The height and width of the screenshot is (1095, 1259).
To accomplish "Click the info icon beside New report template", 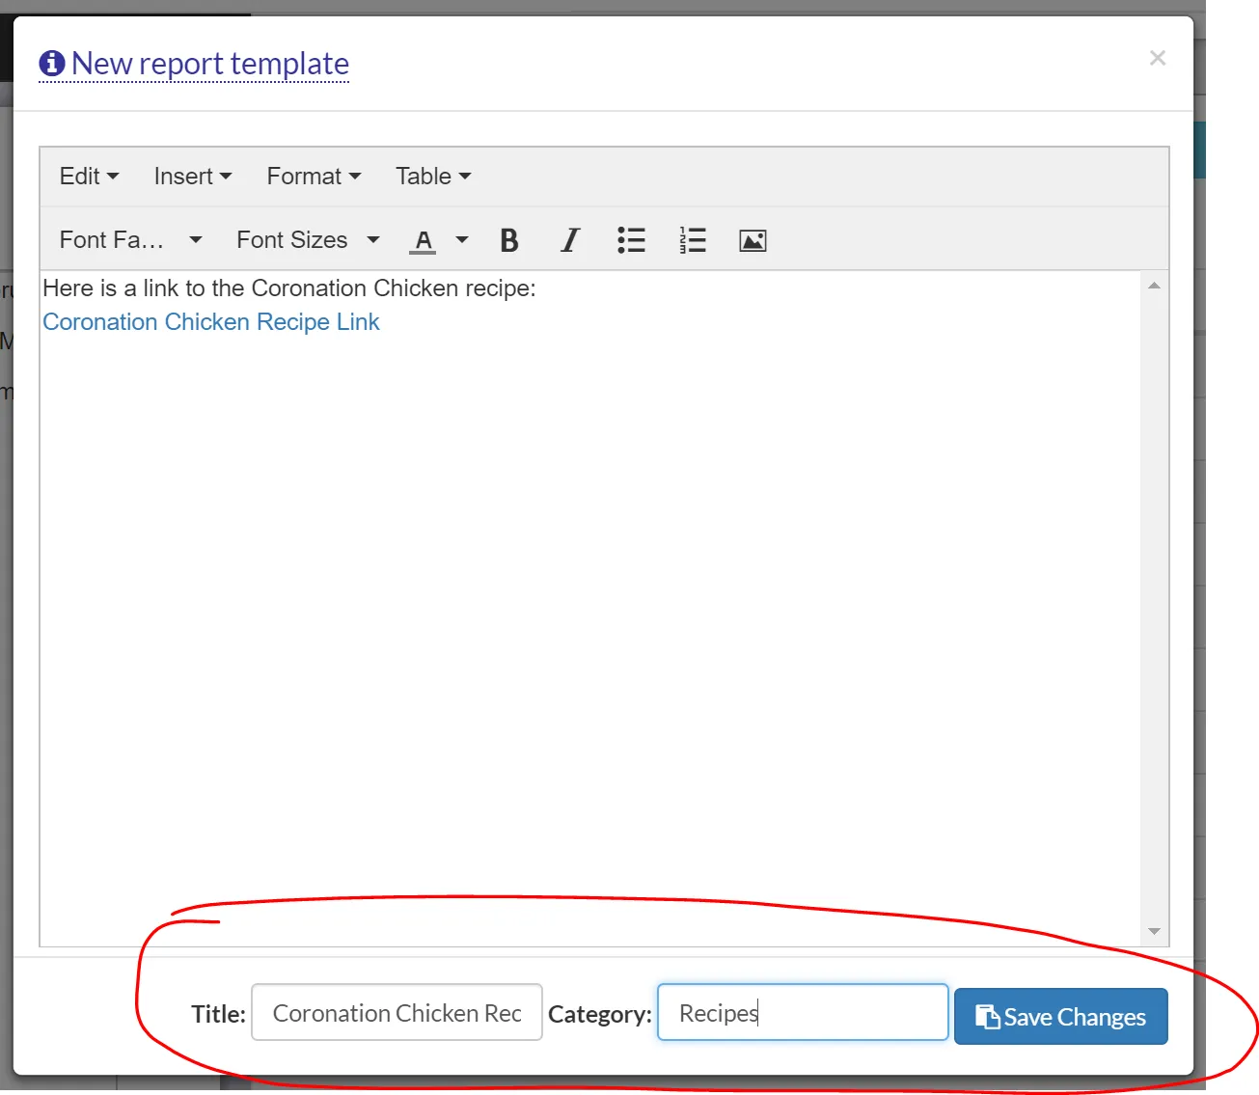I will point(52,64).
